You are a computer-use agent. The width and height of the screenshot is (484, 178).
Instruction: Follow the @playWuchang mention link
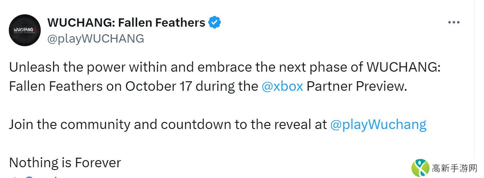point(378,125)
